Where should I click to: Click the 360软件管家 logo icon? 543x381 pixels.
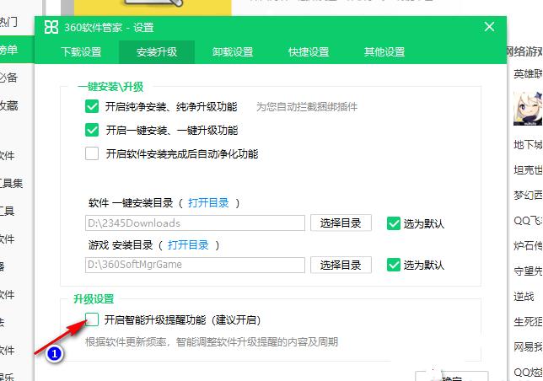(51, 27)
